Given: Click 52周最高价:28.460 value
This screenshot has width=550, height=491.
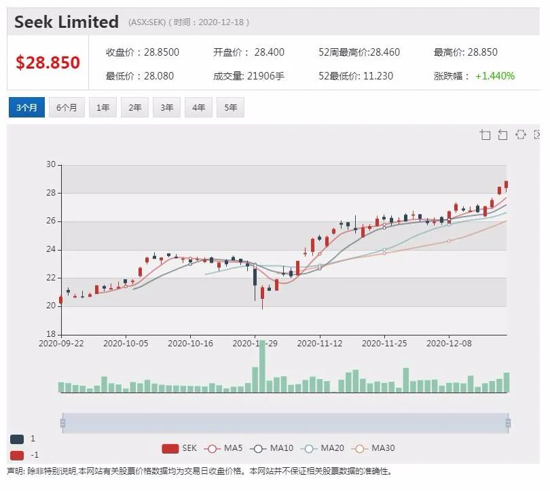Looking at the screenshot, I should pyautogui.click(x=359, y=52).
